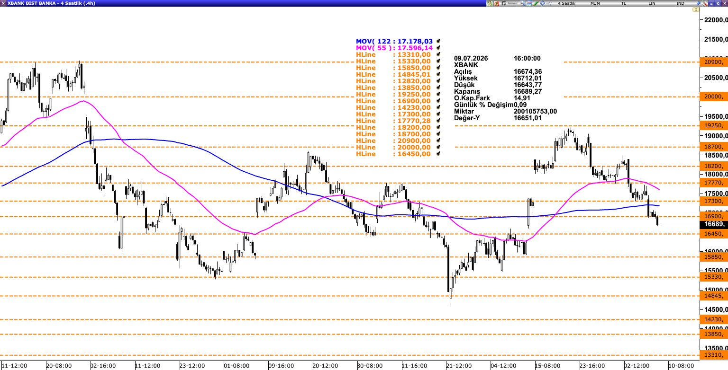Image resolution: width=728 pixels, height=370 pixels.
Task: Click the date 09.07.2026 in info box
Action: pyautogui.click(x=471, y=58)
